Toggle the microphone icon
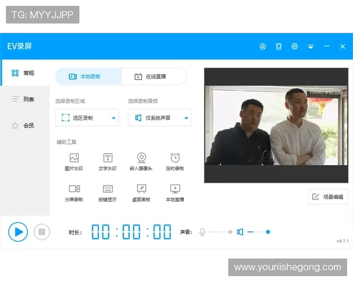353x282 pixels. point(202,232)
